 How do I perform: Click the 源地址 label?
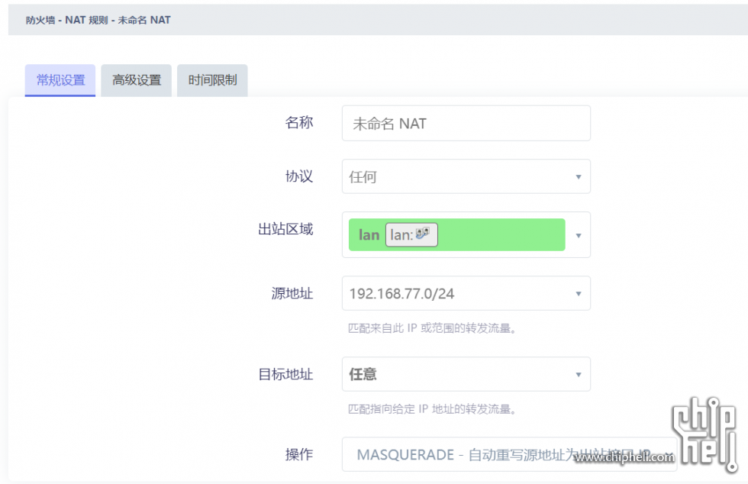(292, 293)
